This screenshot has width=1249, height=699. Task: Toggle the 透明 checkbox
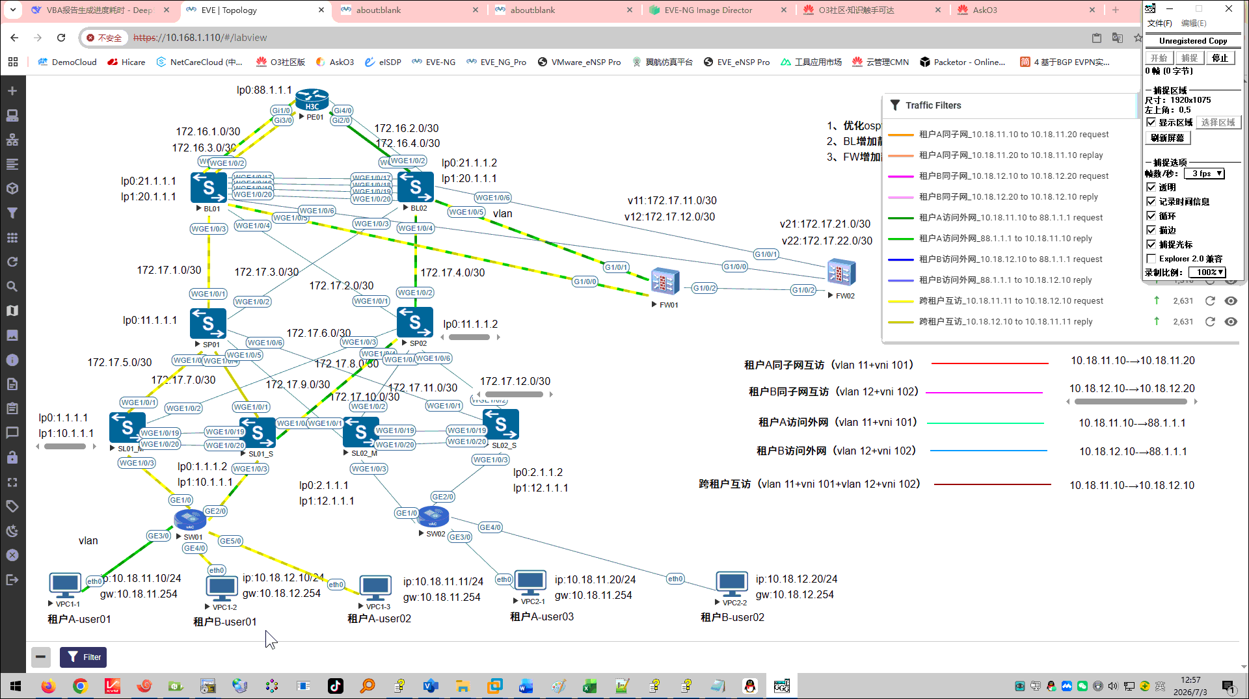click(x=1151, y=187)
